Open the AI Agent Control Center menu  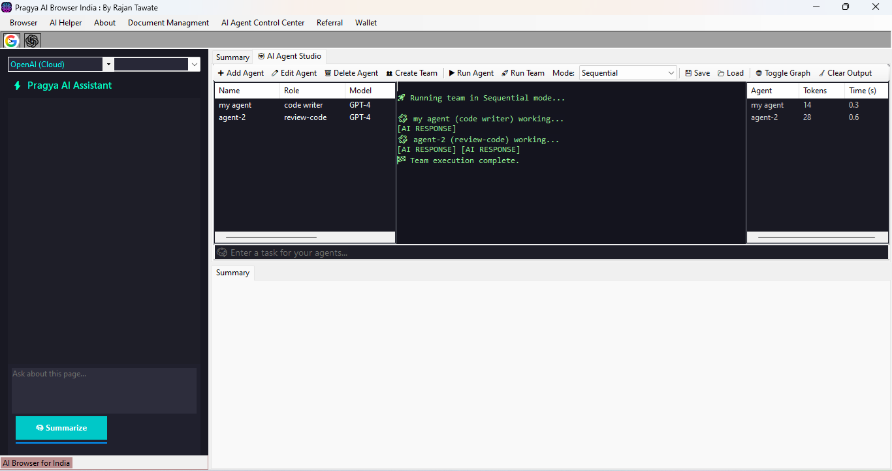[263, 23]
